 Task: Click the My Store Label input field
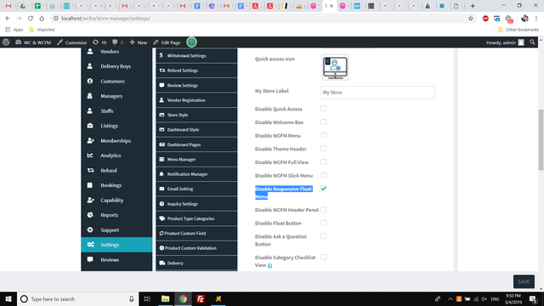coord(377,93)
